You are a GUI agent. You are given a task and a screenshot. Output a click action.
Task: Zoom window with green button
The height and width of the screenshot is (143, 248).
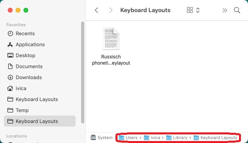coord(26,10)
